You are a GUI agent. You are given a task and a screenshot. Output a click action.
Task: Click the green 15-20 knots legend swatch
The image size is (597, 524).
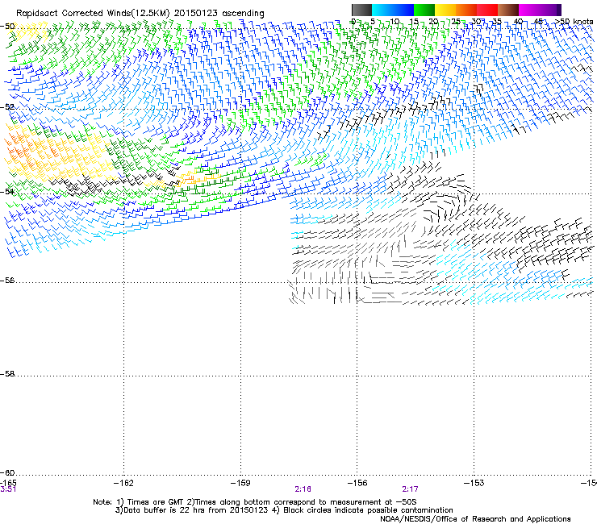coord(424,10)
